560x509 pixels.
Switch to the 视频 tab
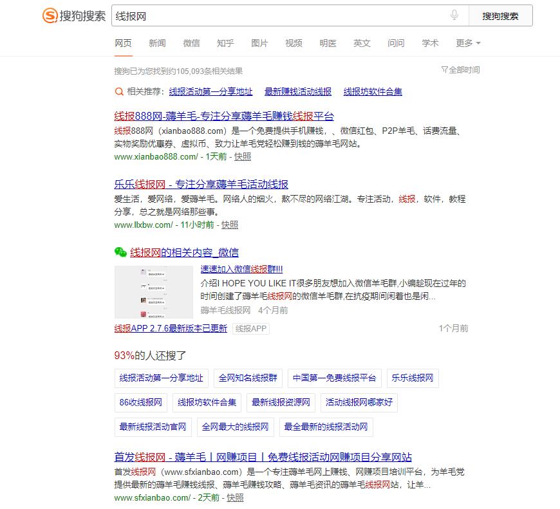(293, 43)
